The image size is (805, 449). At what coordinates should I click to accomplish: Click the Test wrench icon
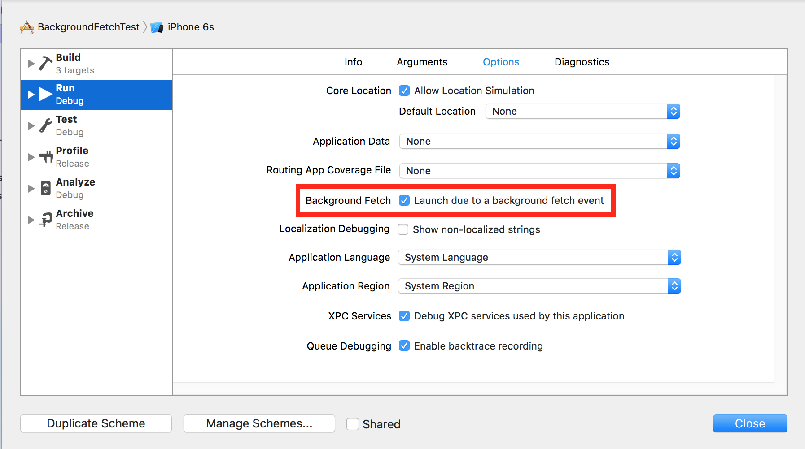[x=45, y=125]
